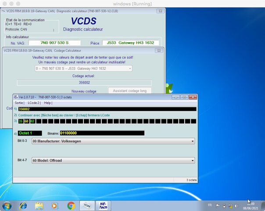This screenshot has height=211, width=265.
Task: Click the 3 octets status bar text
Action: [x=191, y=180]
